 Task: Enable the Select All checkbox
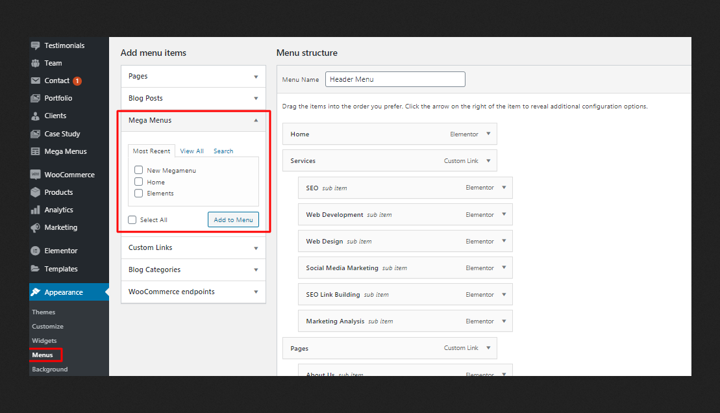[x=132, y=220]
